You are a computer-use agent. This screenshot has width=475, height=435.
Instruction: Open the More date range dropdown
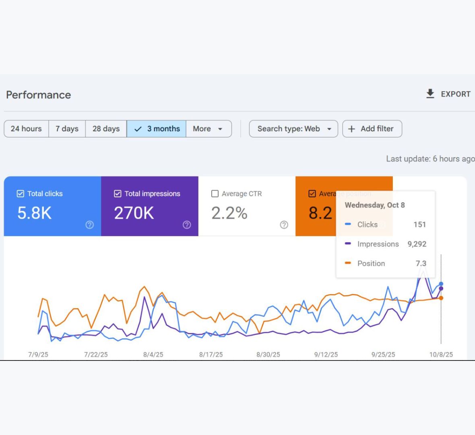[209, 129]
